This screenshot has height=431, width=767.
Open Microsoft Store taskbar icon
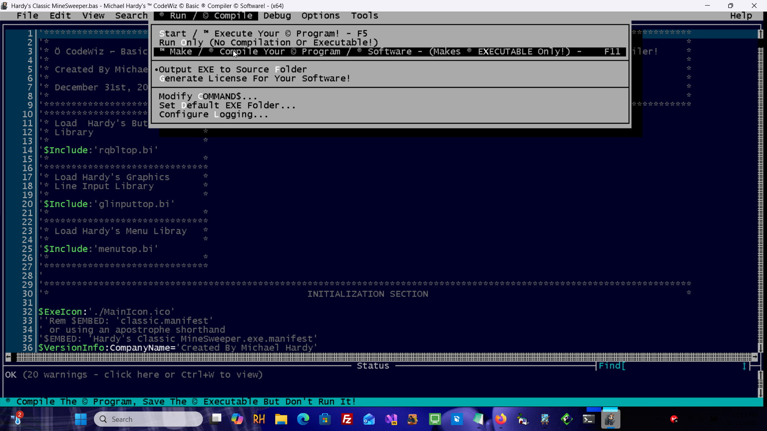tap(325, 419)
